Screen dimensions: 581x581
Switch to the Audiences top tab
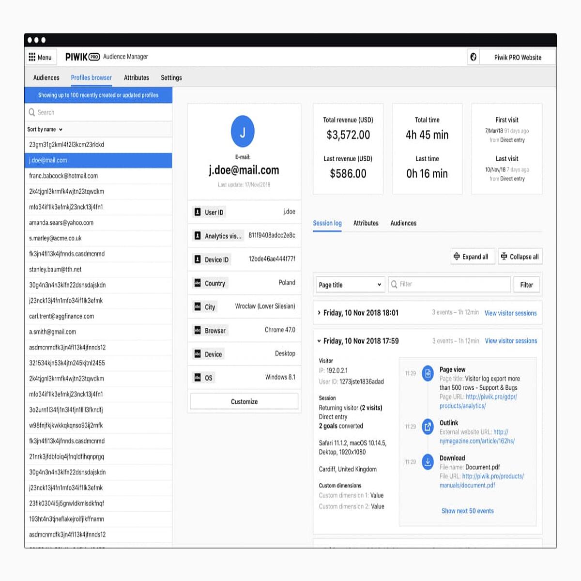[x=46, y=77]
